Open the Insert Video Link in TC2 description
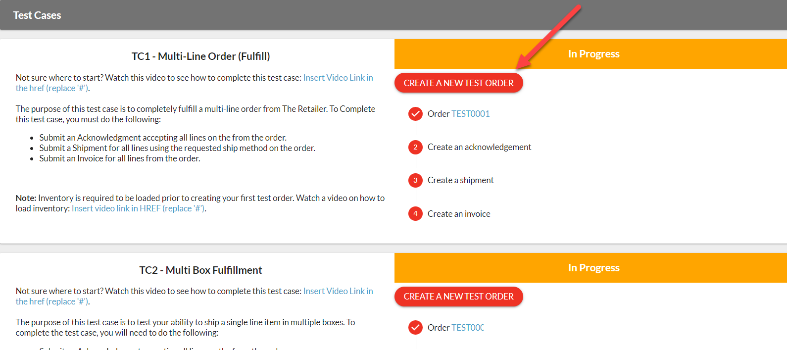 pos(338,291)
